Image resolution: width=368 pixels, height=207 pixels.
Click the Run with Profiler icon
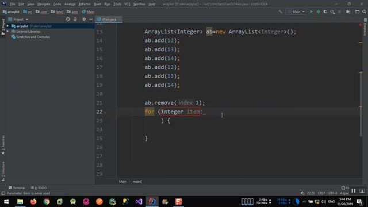click(x=332, y=11)
